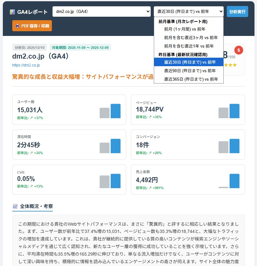Viewport: 257px width, 266px height.
Task: Click the 売上金額 bar chart graphic
Action: (x=229, y=181)
